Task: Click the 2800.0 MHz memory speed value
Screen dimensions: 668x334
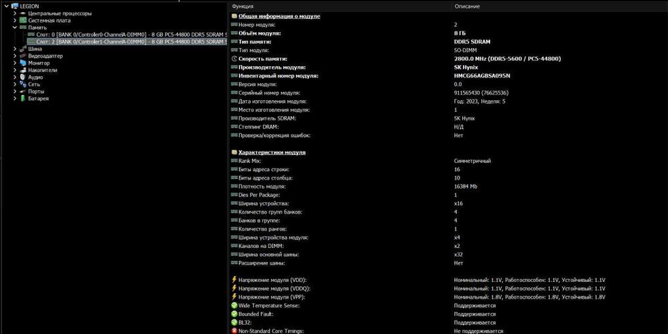Action: coord(508,59)
